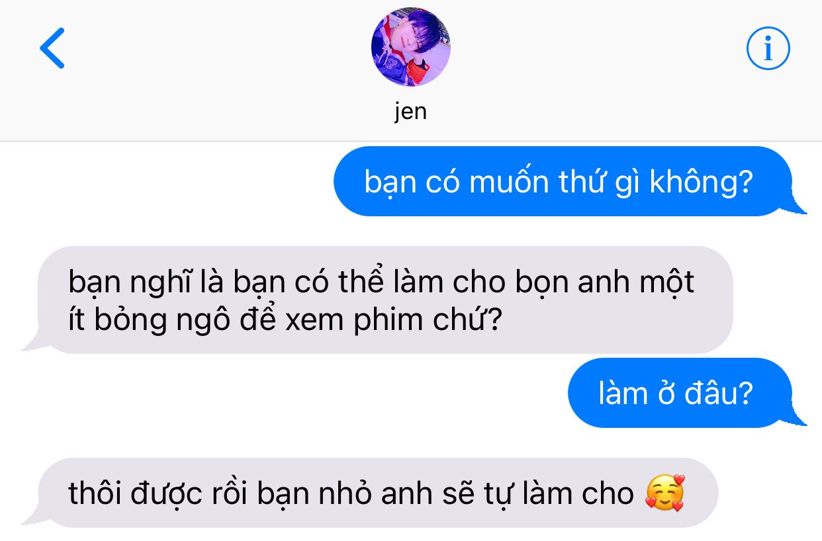Click the word "thôi" starting the last message
The width and height of the screenshot is (822, 541).
pos(92,493)
